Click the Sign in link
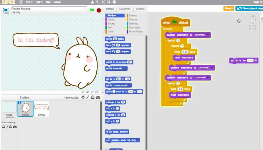Image resolution: width=263 pixels, height=150 pixels. tap(258, 2)
